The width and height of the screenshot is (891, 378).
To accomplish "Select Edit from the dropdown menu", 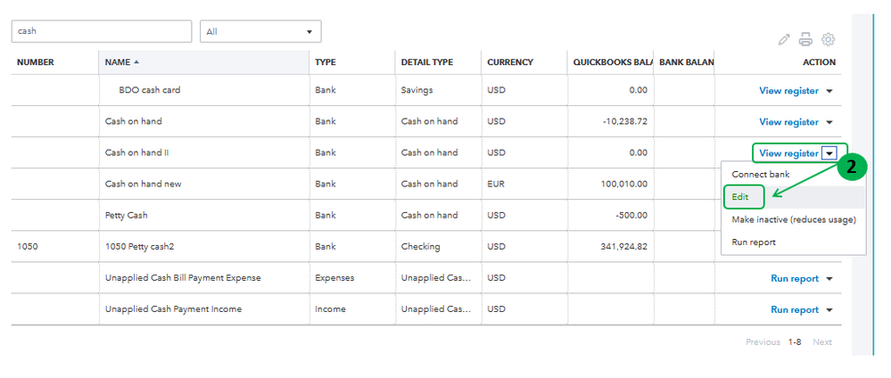I will coord(741,196).
